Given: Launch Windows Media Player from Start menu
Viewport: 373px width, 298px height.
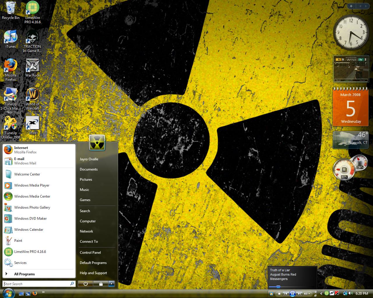Looking at the screenshot, I should (x=39, y=185).
